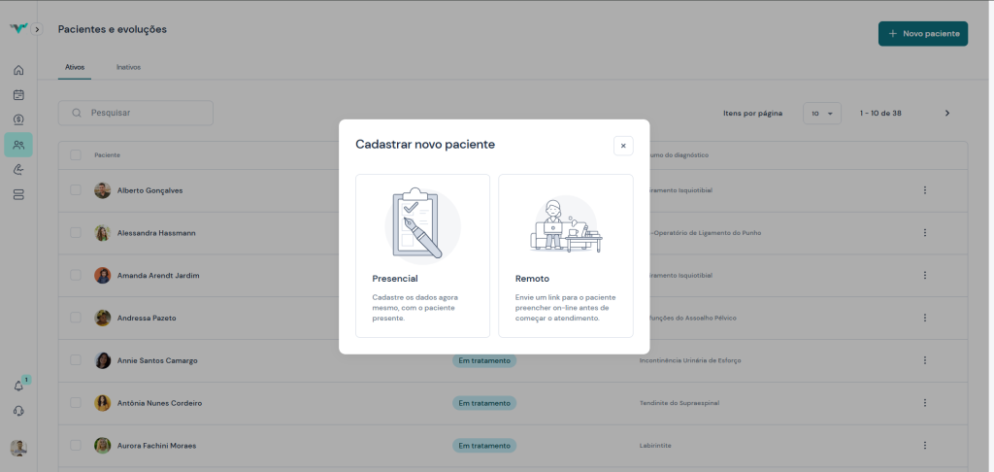The width and height of the screenshot is (994, 472).
Task: Go to next page with chevron arrow
Action: pyautogui.click(x=947, y=114)
